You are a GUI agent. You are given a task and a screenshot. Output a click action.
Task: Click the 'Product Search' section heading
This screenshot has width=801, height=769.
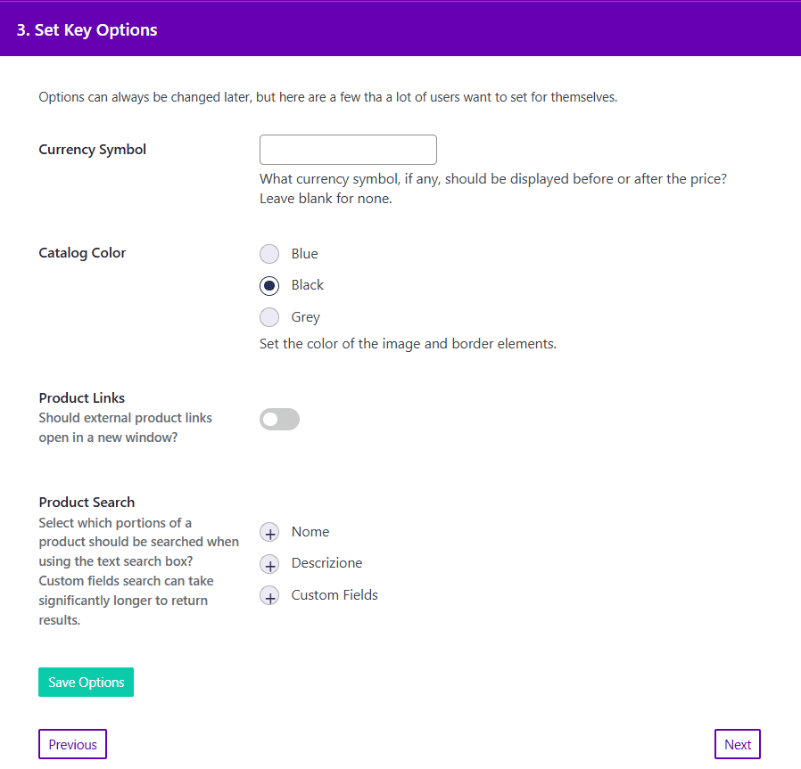(87, 503)
